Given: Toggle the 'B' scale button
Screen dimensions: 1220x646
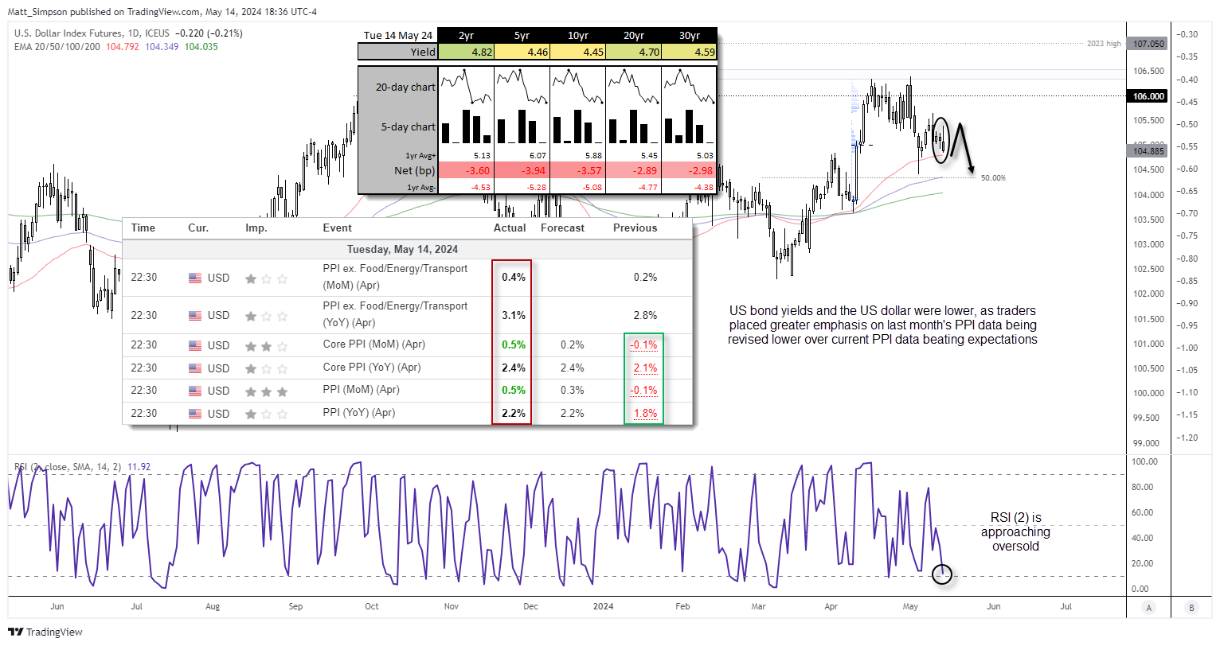Looking at the screenshot, I should point(1192,607).
